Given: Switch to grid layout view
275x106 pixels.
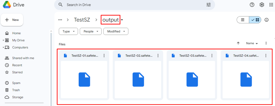Looking at the screenshot, I should coord(255,20).
